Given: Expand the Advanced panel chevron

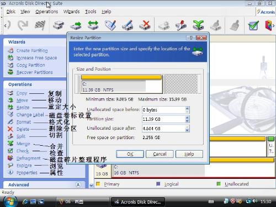Looking at the screenshot, I should [78, 184].
